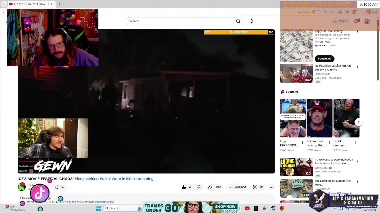Image resolution: width=380 pixels, height=213 pixels.
Task: Show next Shorts with right arrow
Action: [x=358, y=122]
